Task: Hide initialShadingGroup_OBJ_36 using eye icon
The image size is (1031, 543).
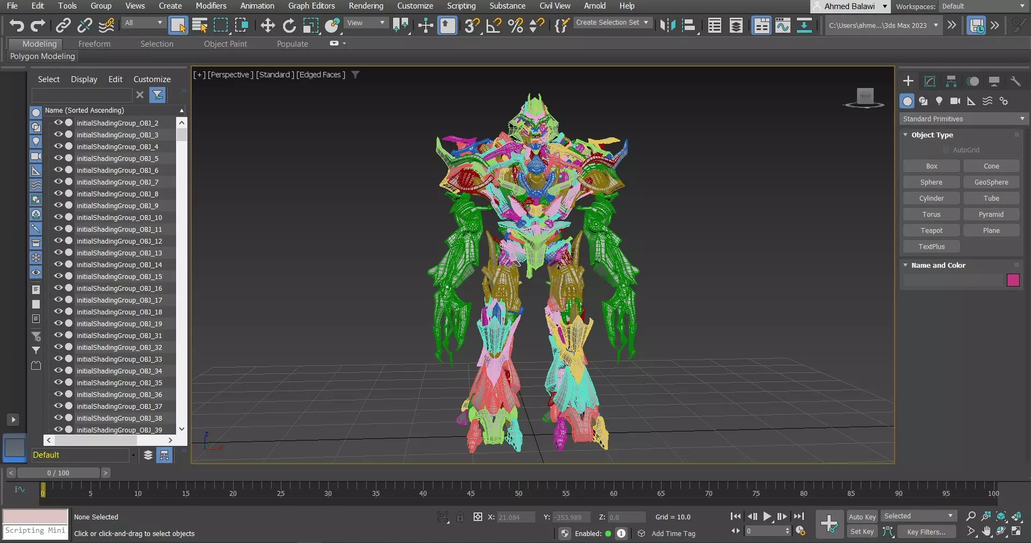Action: point(59,394)
